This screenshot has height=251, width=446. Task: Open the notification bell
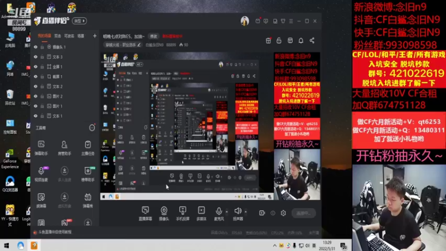point(301,41)
